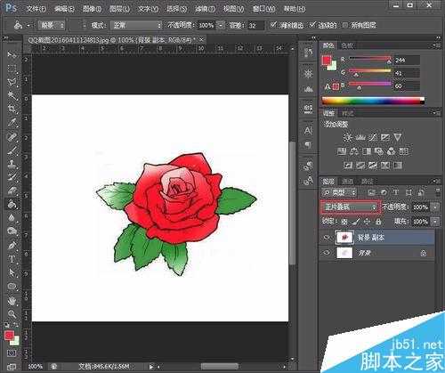
Task: Add a Channel Mixer adjustment
Action: [391, 151]
